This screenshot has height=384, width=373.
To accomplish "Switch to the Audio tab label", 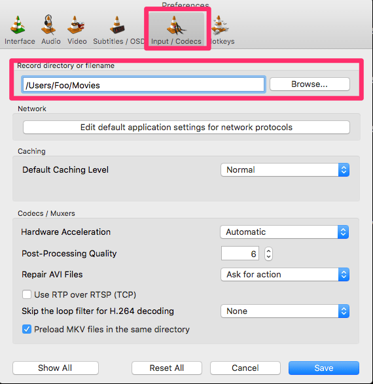I will coord(51,41).
